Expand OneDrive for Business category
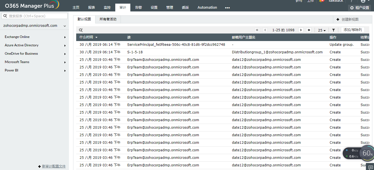This screenshot has width=374, height=170. click(x=34, y=54)
